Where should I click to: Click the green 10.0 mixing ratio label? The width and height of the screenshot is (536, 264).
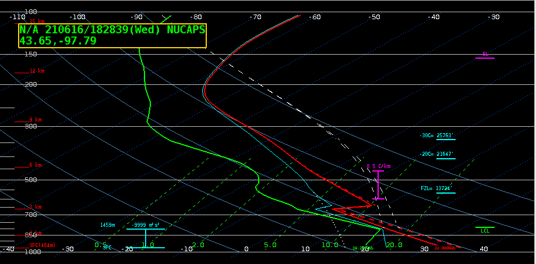click(x=330, y=245)
